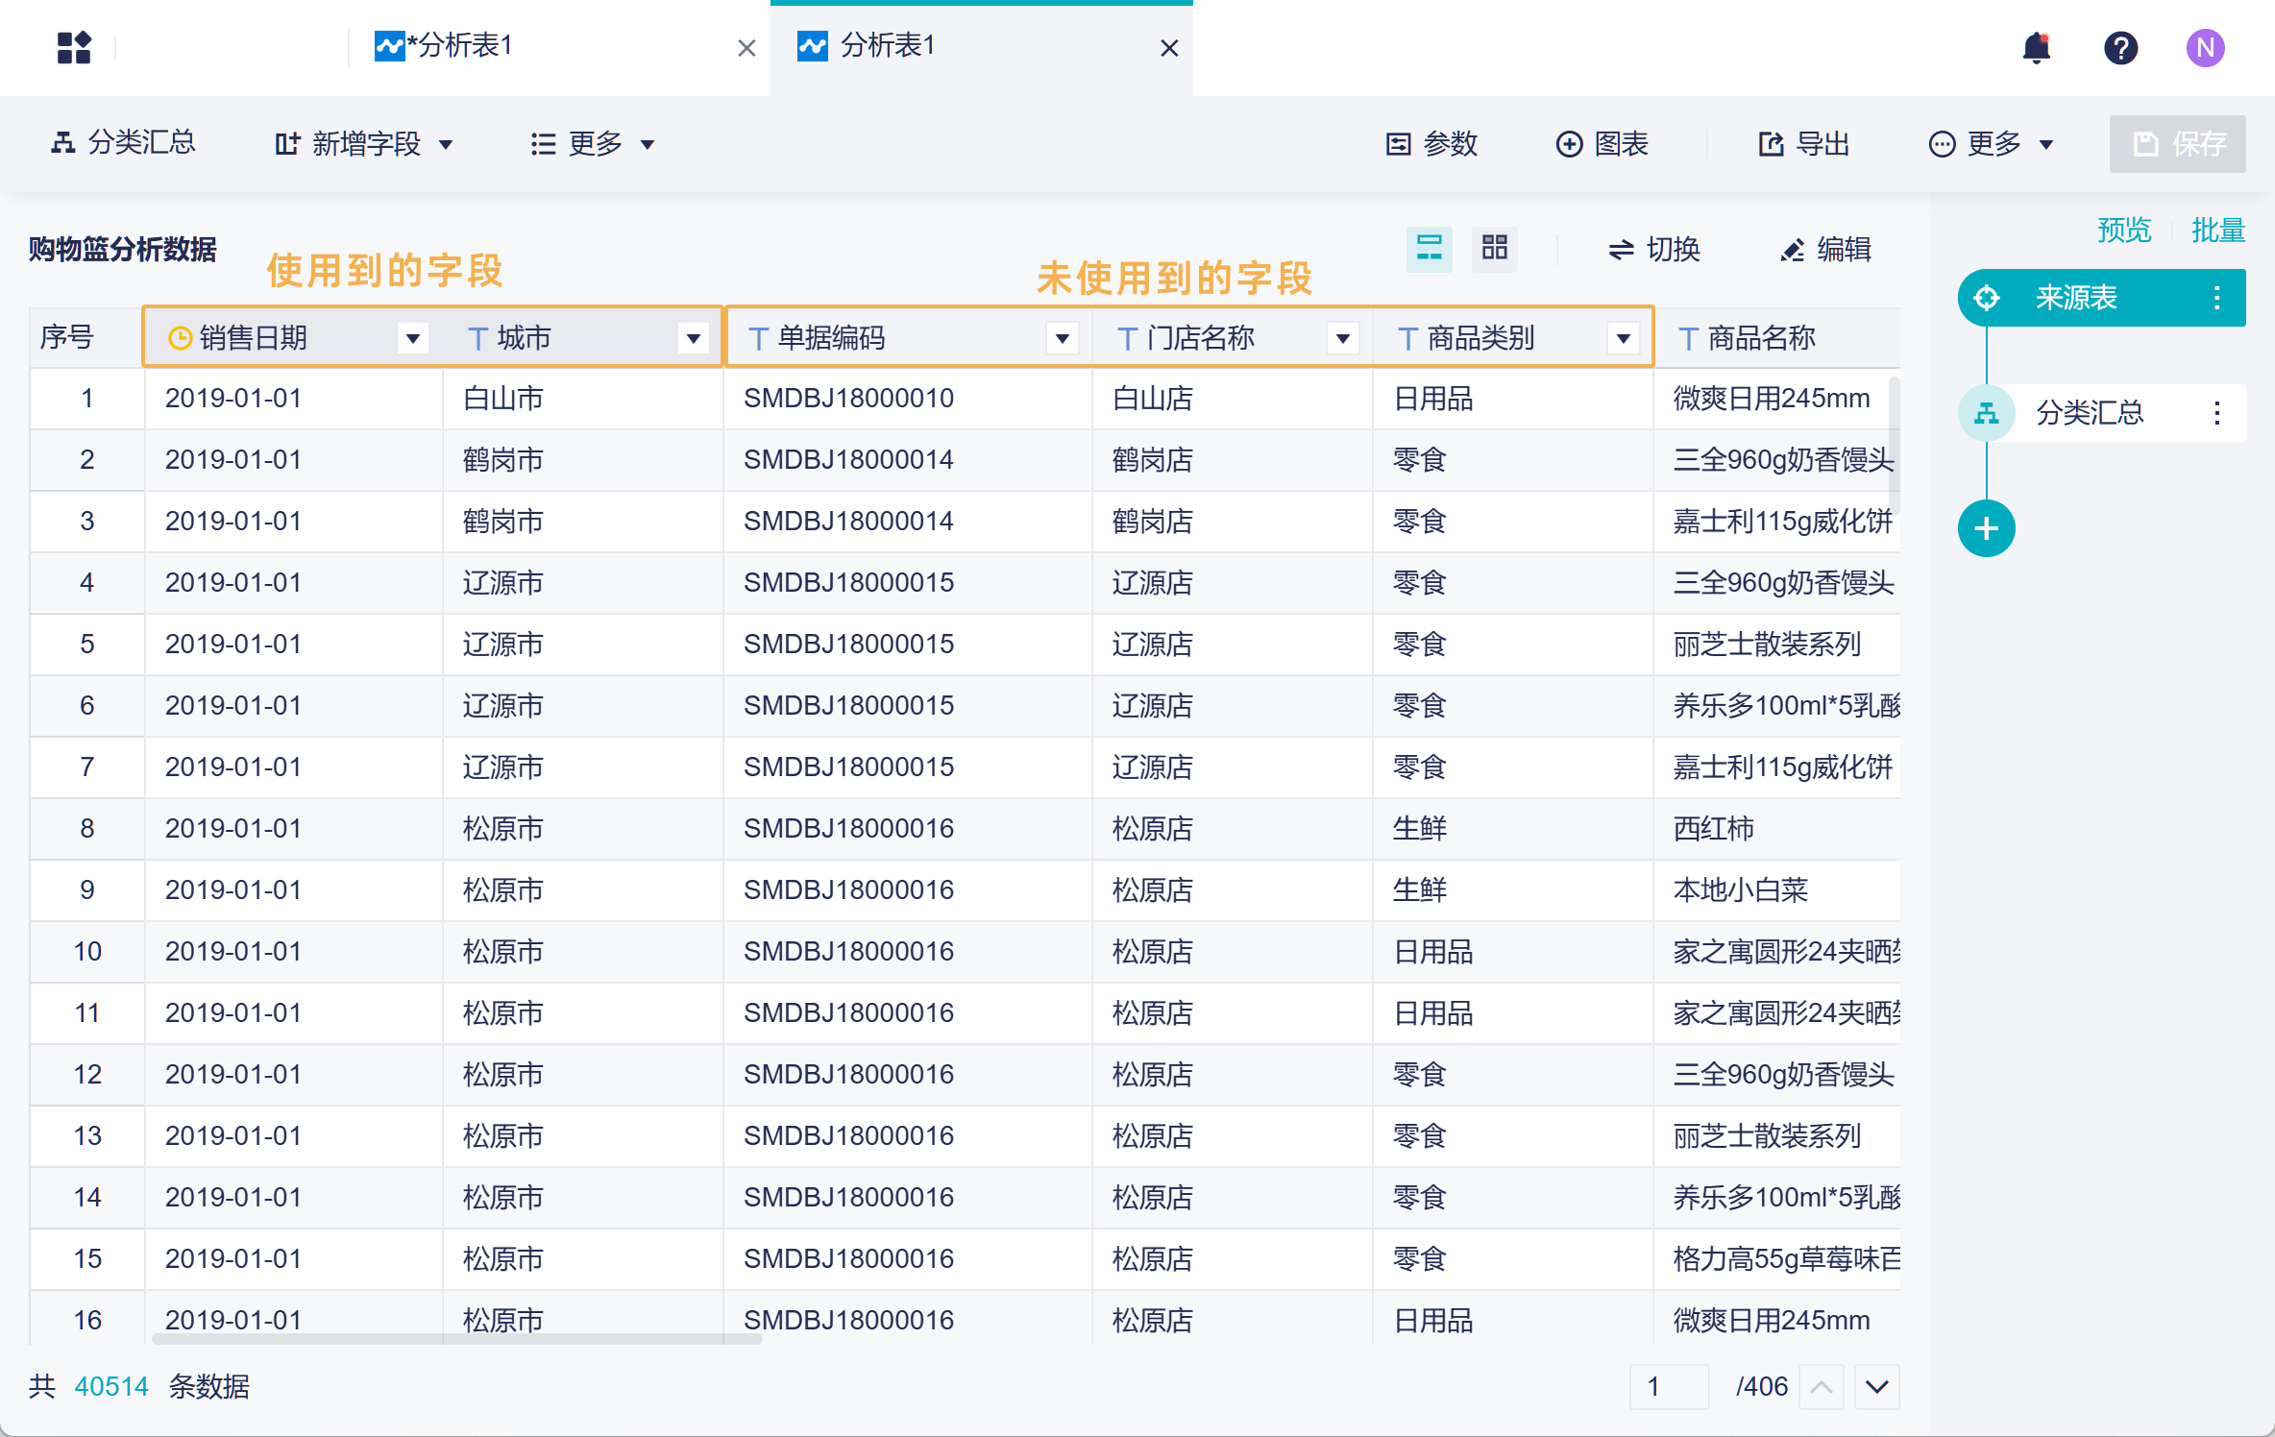Image resolution: width=2275 pixels, height=1437 pixels.
Task: Select 分类汇总 step node
Action: pos(2102,413)
